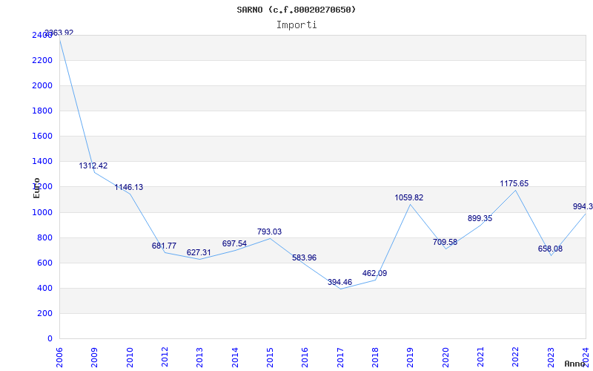
Task: Click the 2018 year tick label
Action: pyautogui.click(x=375, y=357)
